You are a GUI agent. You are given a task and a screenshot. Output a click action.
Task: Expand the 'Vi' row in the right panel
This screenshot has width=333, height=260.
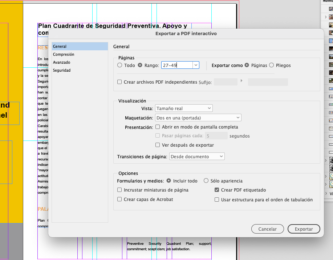(x=326, y=193)
